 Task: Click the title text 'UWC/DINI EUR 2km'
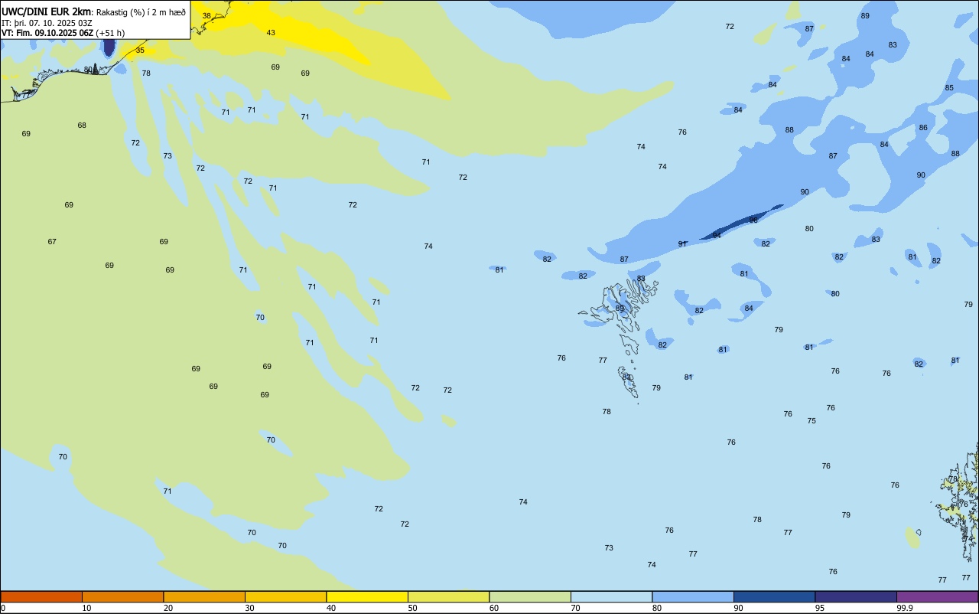tap(47, 11)
